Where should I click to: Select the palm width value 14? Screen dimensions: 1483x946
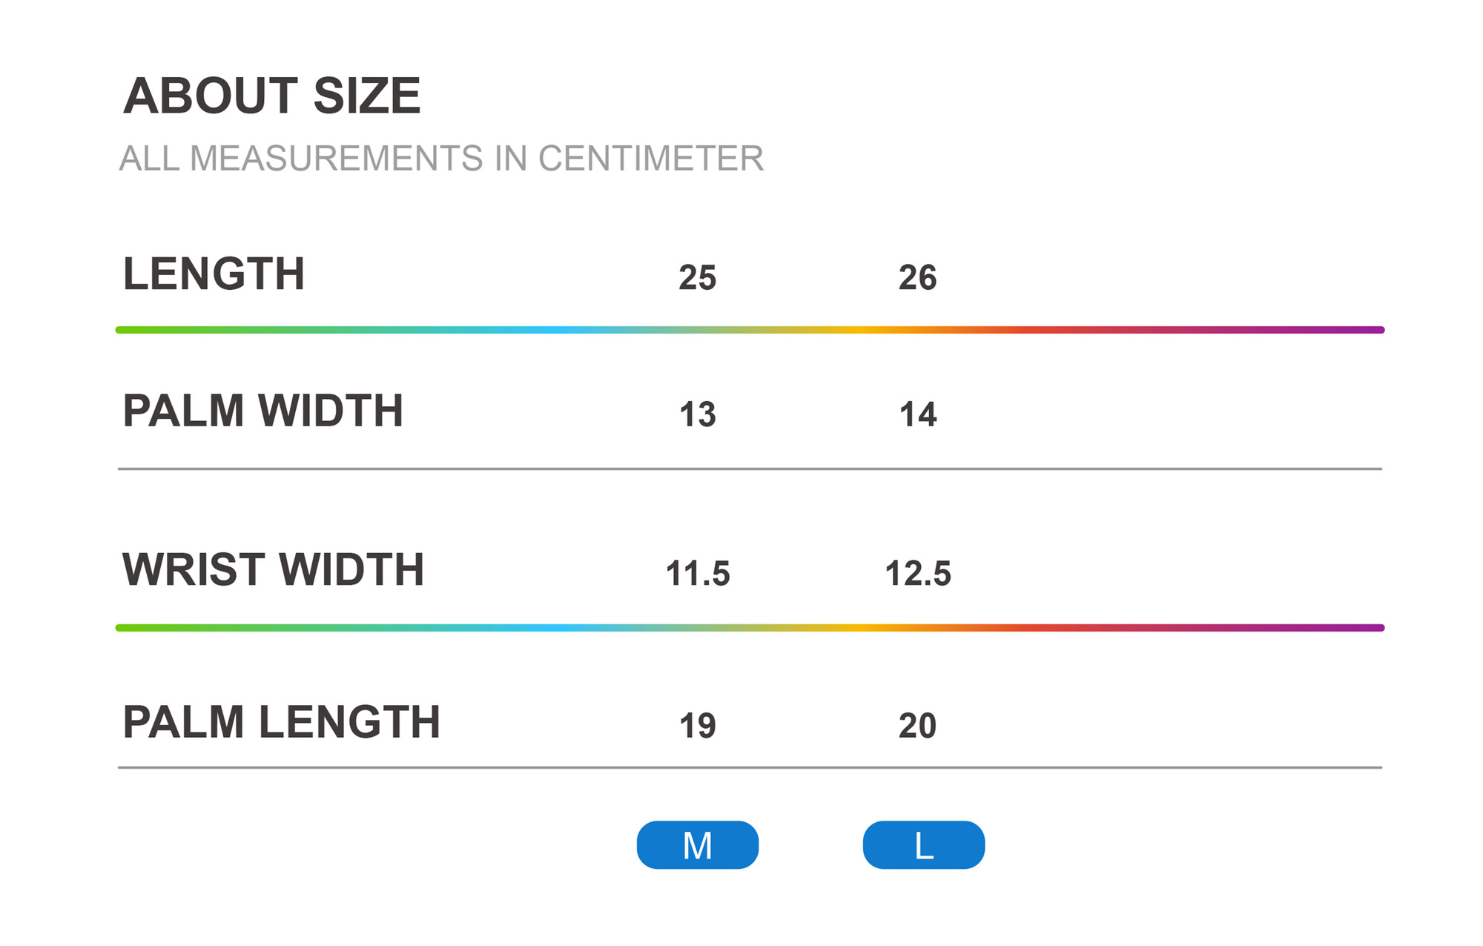click(x=917, y=414)
